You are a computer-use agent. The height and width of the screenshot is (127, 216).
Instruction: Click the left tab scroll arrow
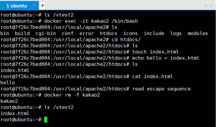205,5
